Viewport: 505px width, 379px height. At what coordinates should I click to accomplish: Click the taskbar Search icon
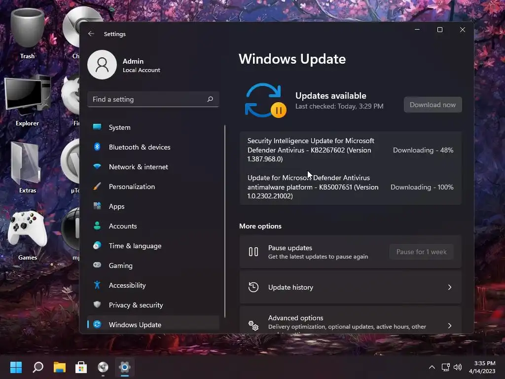point(38,367)
